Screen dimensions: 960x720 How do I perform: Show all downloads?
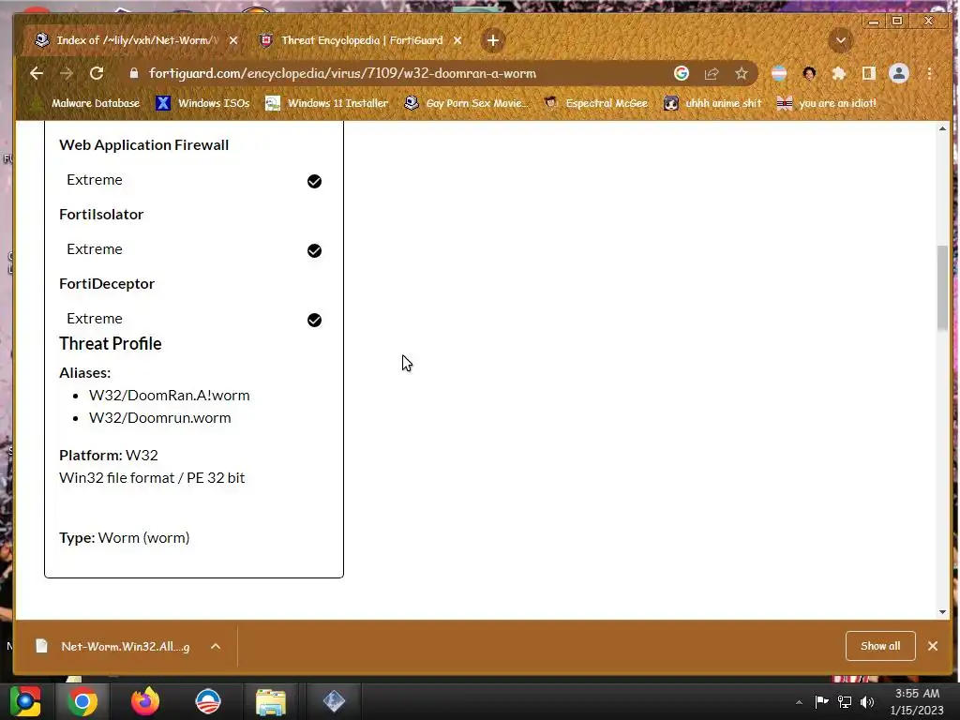coord(880,646)
